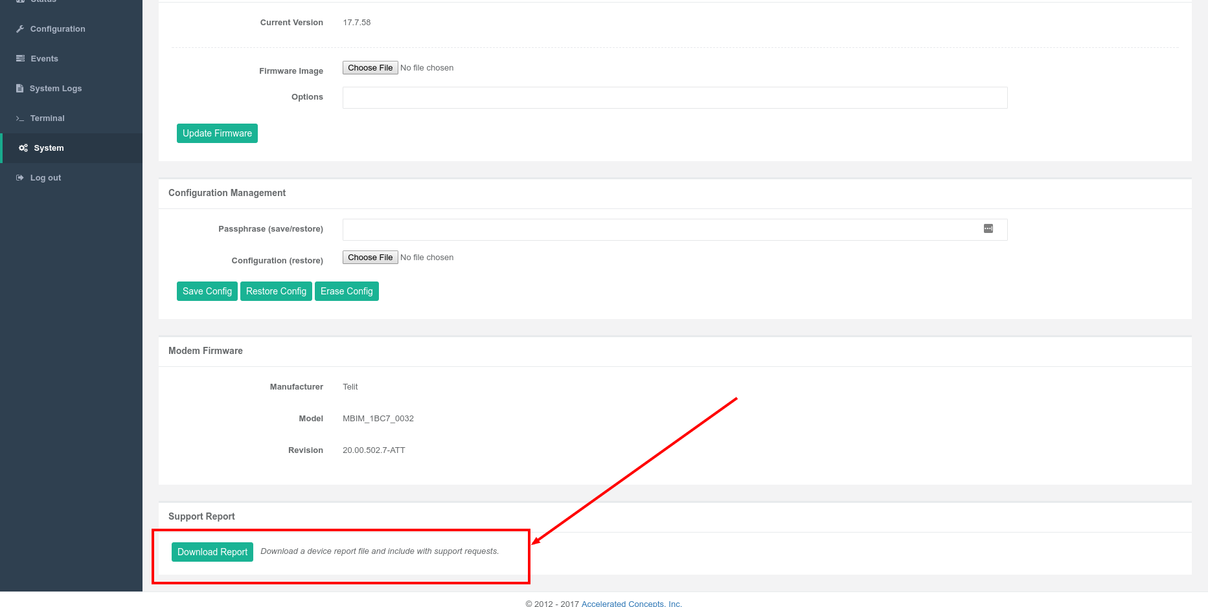Choose a file for Configuration restore
The height and width of the screenshot is (607, 1208).
pos(370,258)
